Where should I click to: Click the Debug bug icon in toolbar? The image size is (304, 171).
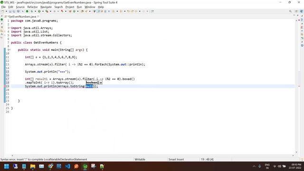click(x=32, y=11)
